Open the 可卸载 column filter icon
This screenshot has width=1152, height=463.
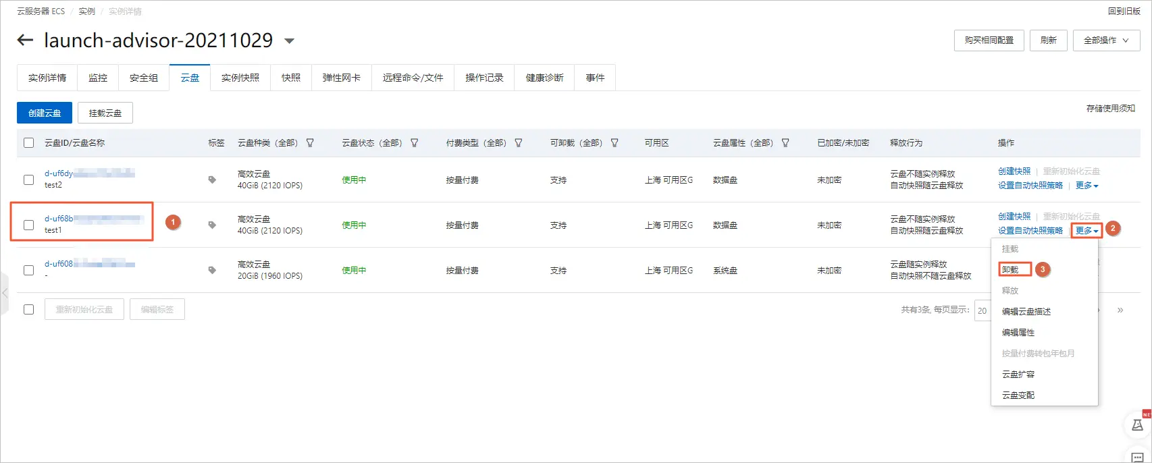point(614,143)
